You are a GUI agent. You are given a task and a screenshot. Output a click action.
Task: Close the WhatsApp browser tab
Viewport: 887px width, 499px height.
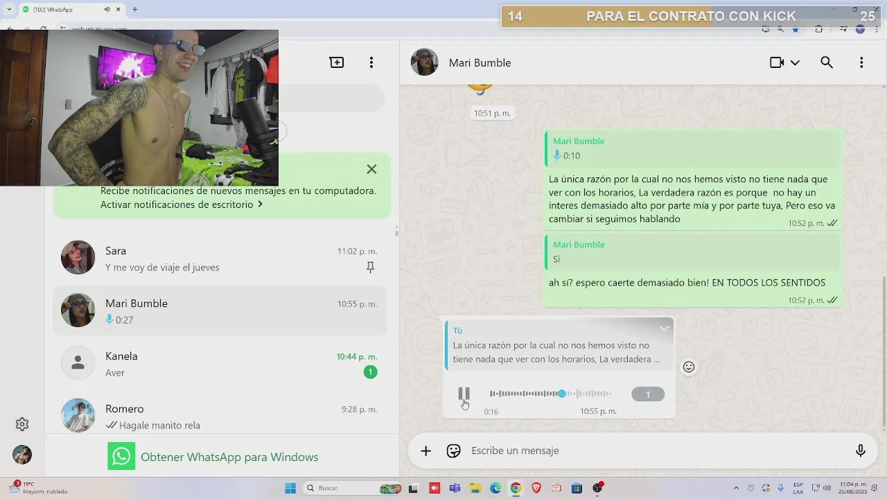118,9
